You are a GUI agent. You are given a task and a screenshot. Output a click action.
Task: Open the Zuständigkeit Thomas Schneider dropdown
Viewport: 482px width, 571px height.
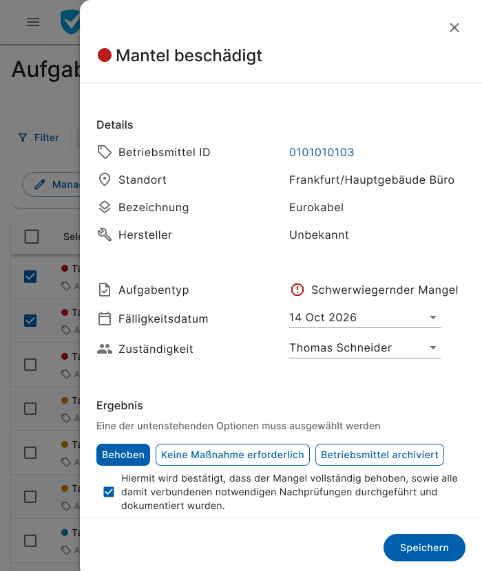(x=433, y=347)
